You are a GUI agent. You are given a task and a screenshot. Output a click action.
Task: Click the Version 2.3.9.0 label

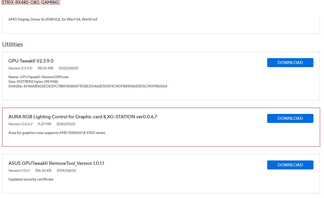tap(20, 68)
